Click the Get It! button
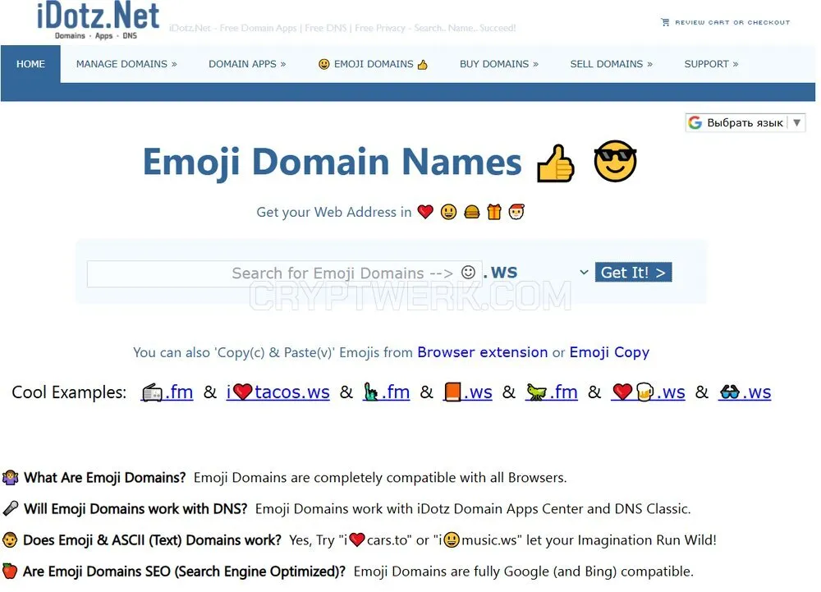The height and width of the screenshot is (592, 821). click(x=633, y=272)
